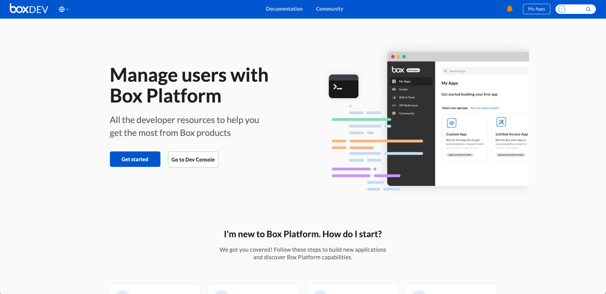Click Go to Dev Console
The height and width of the screenshot is (294, 606).
click(x=193, y=159)
